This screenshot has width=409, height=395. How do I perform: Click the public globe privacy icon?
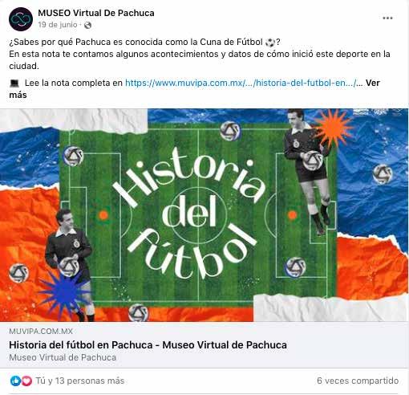(87, 25)
